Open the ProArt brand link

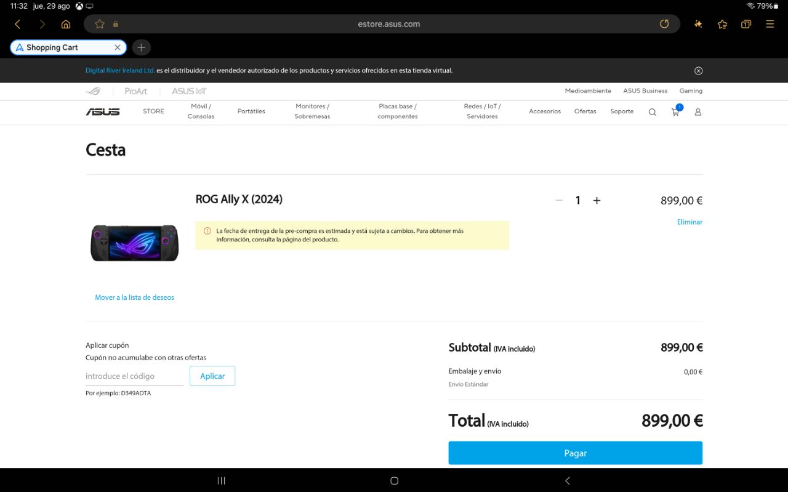(x=136, y=91)
